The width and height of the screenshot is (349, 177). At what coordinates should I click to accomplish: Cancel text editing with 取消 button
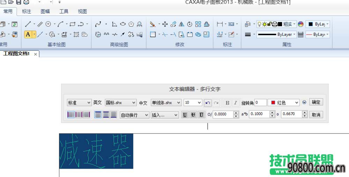tap(316, 115)
